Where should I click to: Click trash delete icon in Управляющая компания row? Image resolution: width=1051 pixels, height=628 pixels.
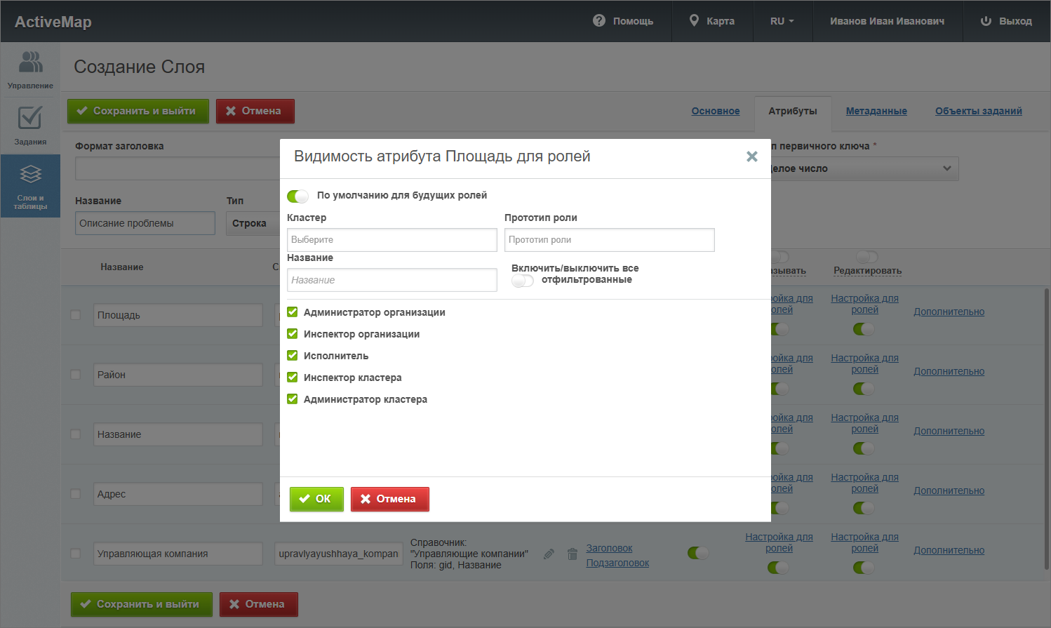(573, 554)
